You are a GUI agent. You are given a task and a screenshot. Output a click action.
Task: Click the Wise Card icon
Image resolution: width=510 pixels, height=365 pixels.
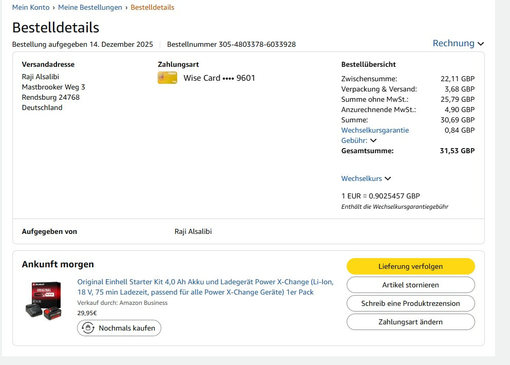[x=167, y=78]
